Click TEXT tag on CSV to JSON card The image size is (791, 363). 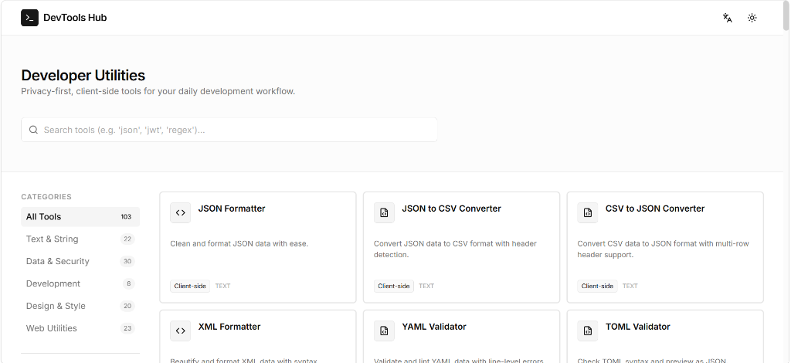tap(630, 286)
